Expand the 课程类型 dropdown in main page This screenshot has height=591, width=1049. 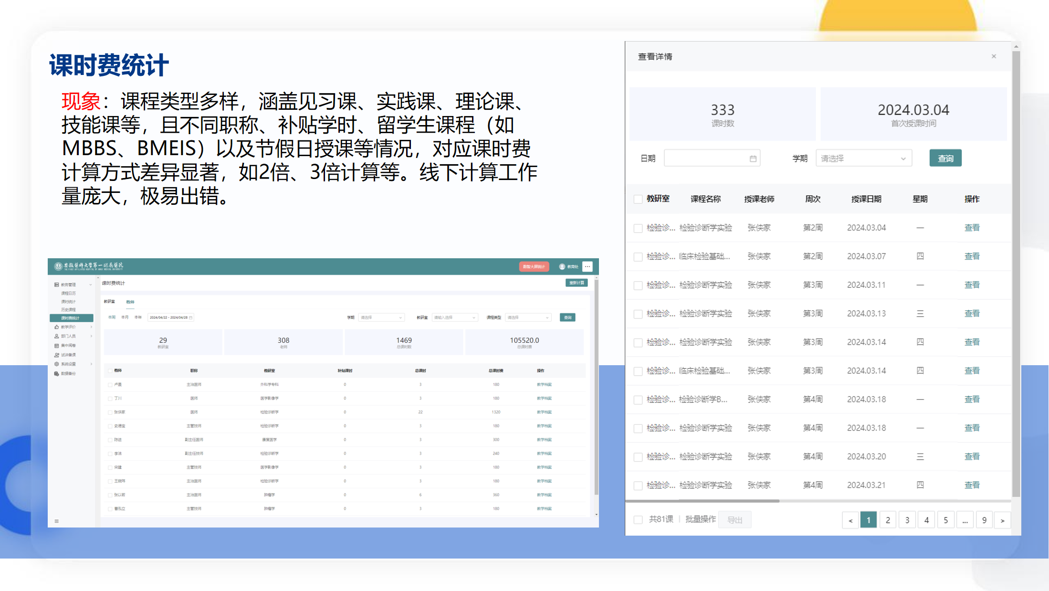(x=528, y=317)
